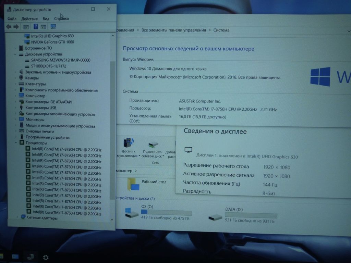Open the DATA (D:) drive icon
The width and height of the screenshot is (351, 263).
click(x=215, y=217)
